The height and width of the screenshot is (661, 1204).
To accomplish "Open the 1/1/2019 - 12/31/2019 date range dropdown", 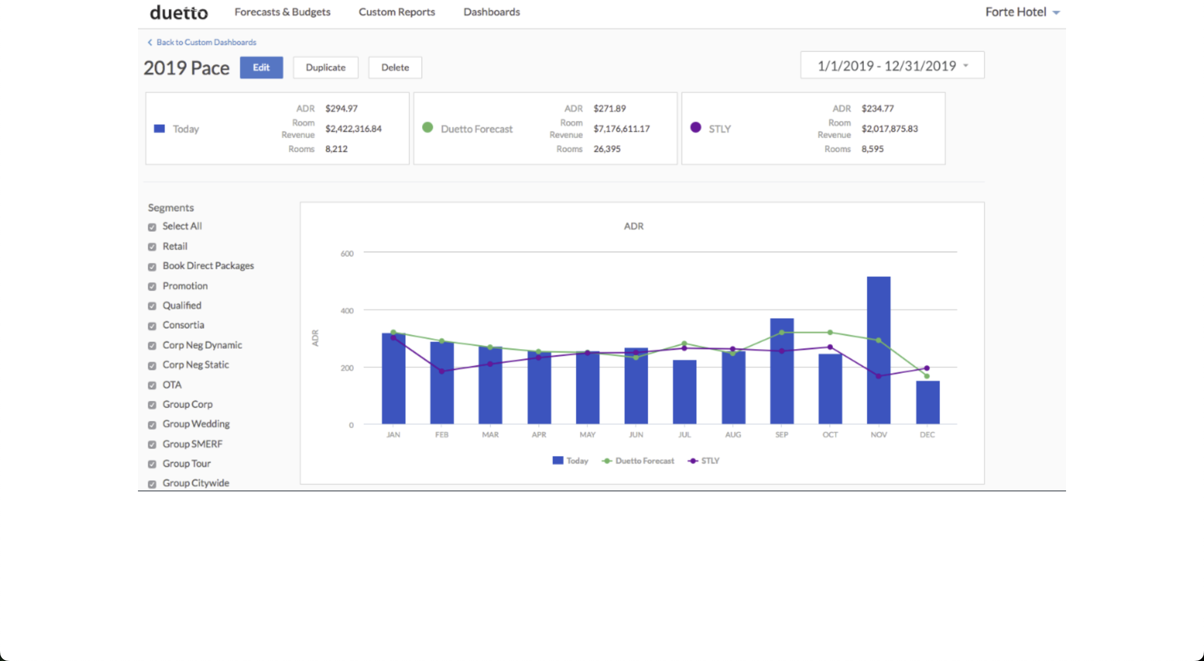I will tap(892, 66).
